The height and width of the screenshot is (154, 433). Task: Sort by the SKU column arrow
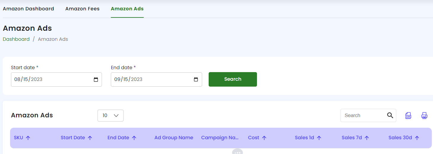(x=28, y=138)
